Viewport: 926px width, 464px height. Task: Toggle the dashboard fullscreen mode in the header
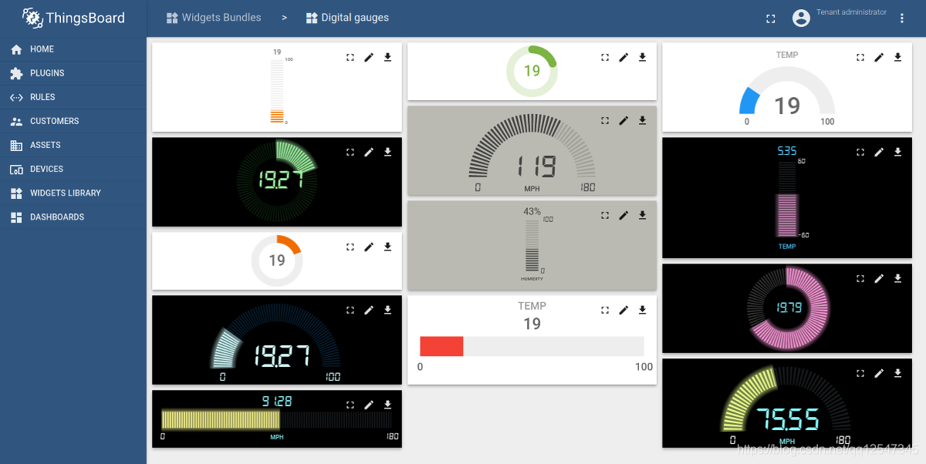click(770, 18)
